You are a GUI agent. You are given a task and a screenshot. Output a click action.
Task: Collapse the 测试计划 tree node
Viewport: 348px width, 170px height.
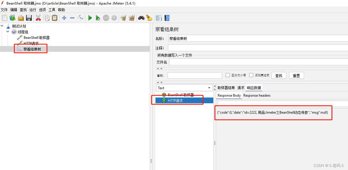(2, 26)
